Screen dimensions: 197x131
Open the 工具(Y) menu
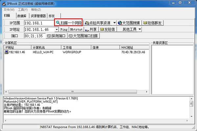coord(23,9)
